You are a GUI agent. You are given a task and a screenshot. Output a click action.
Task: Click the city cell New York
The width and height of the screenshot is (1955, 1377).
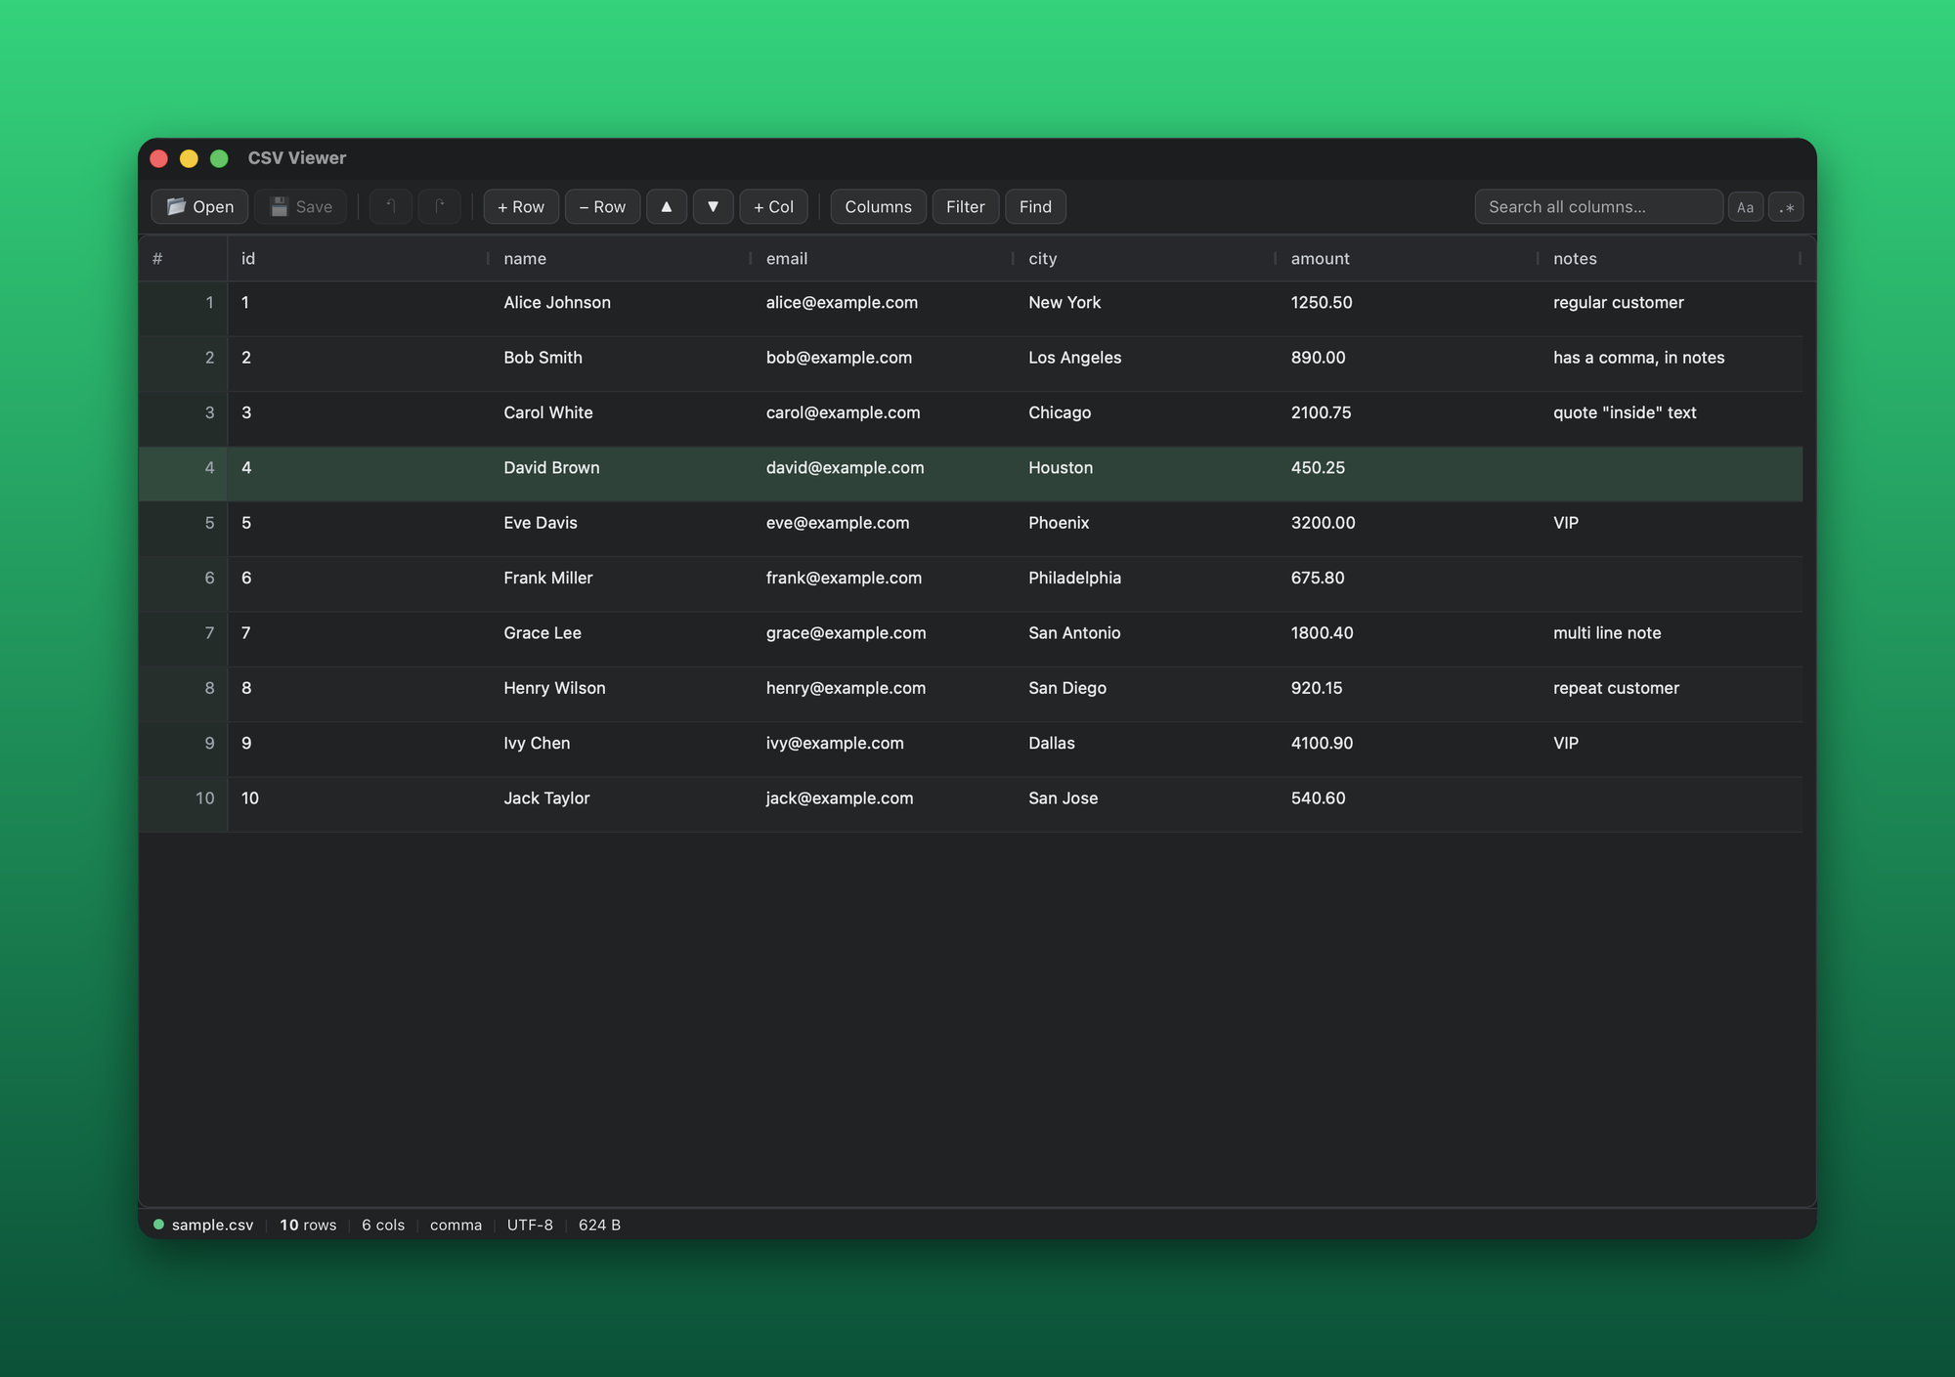coord(1146,309)
